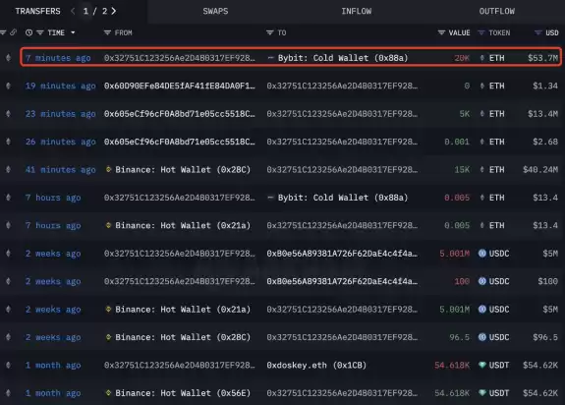Click the 20K value in highlighted row
This screenshot has width=565, height=405.
[x=462, y=58]
